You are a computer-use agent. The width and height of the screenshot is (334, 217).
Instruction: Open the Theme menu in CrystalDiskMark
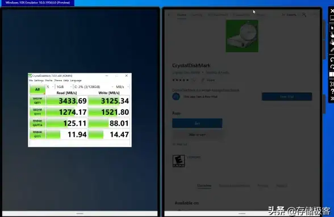tap(58, 81)
